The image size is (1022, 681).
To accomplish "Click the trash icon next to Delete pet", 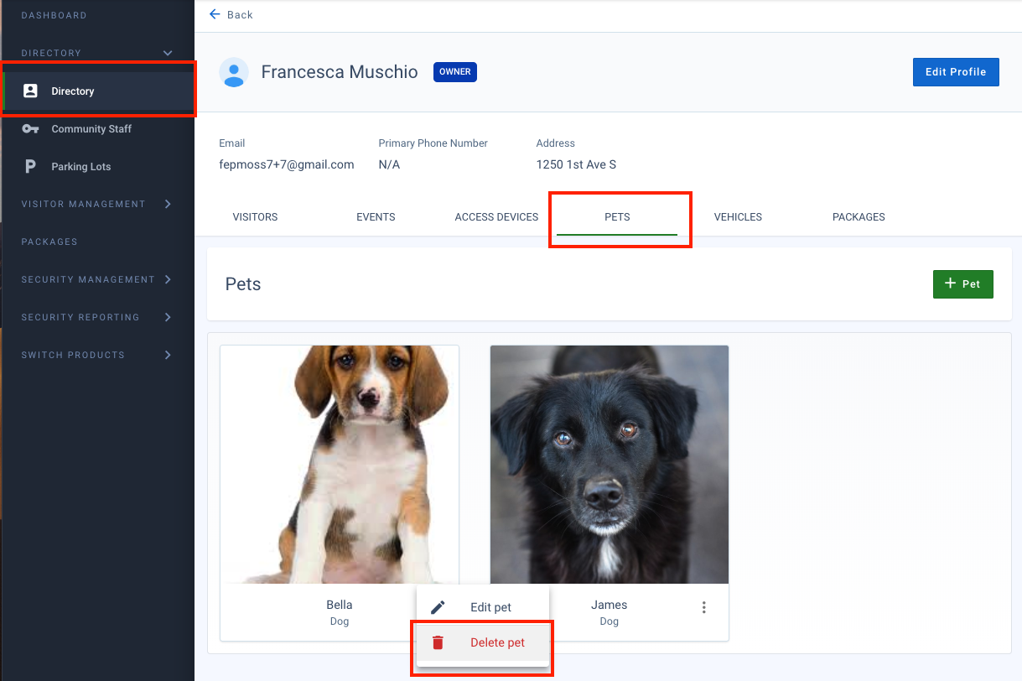I will click(437, 642).
